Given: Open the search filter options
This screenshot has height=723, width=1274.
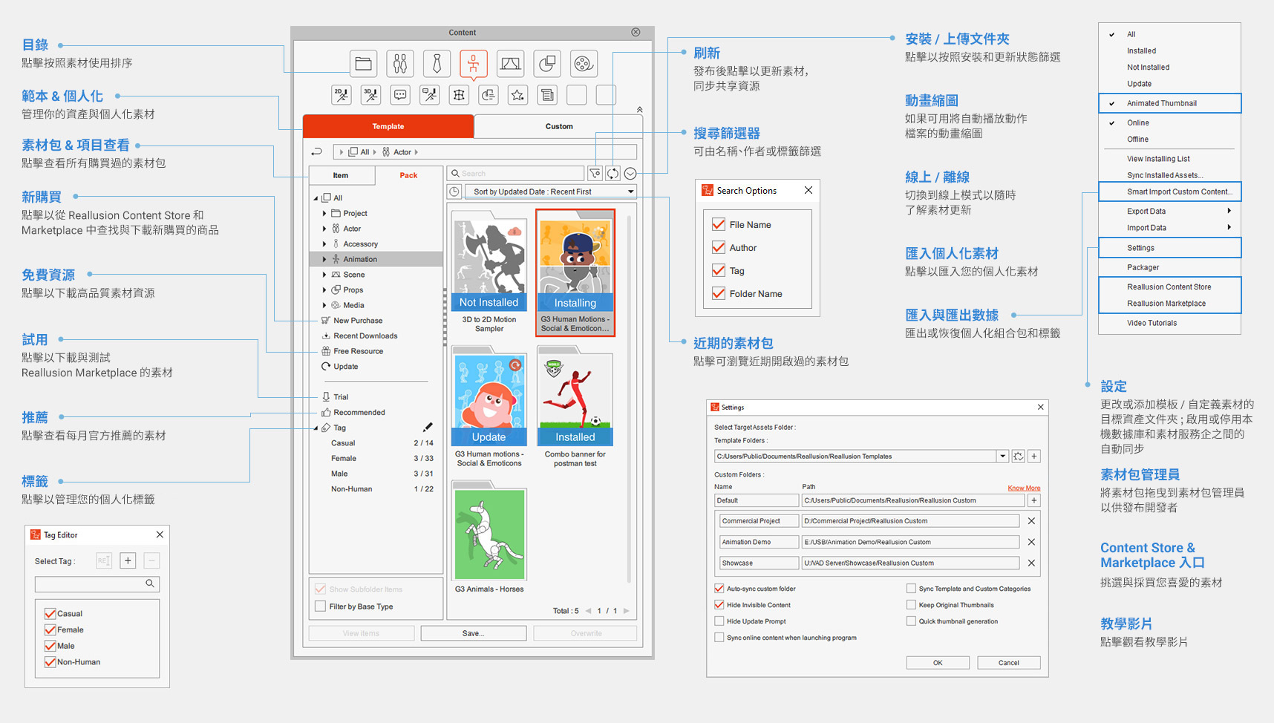Looking at the screenshot, I should click(x=595, y=174).
